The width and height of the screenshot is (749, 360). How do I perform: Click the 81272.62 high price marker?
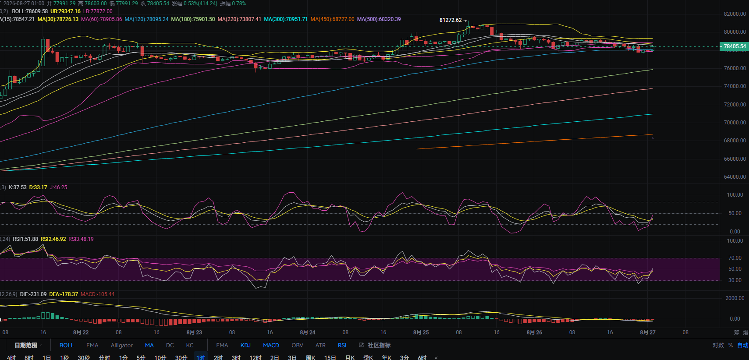(x=451, y=20)
